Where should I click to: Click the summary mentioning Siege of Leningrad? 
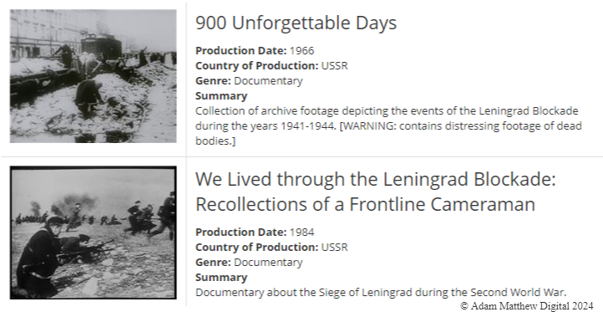coord(381,293)
